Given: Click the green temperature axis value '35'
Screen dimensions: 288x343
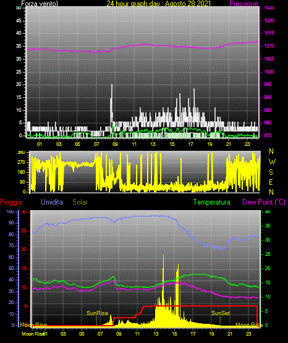Looking at the screenshot, I should click(x=268, y=226).
